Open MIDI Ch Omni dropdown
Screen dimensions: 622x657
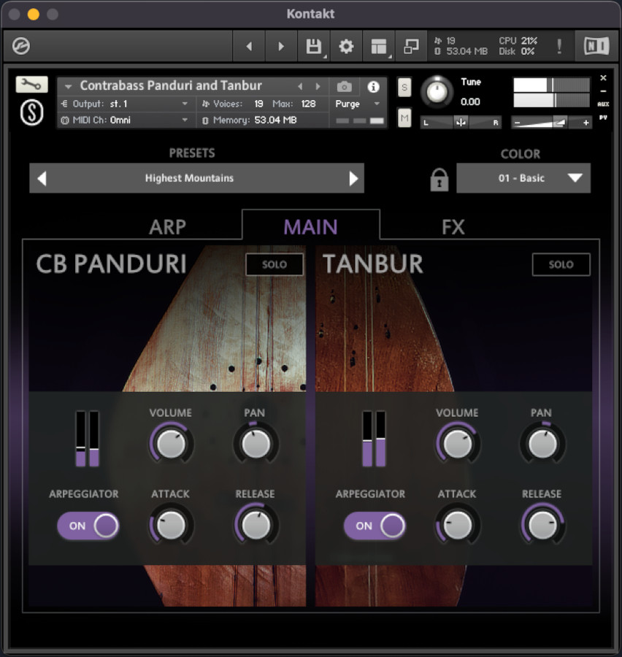click(x=125, y=120)
